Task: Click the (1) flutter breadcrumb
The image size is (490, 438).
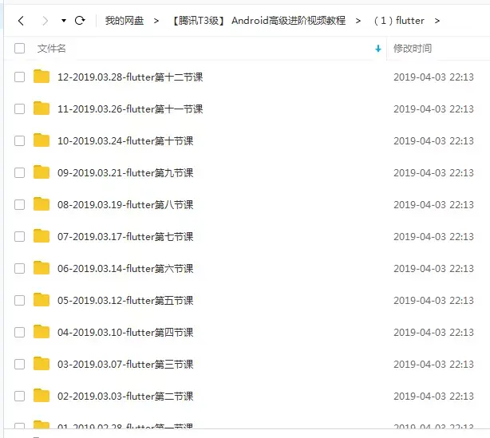Action: click(x=399, y=21)
